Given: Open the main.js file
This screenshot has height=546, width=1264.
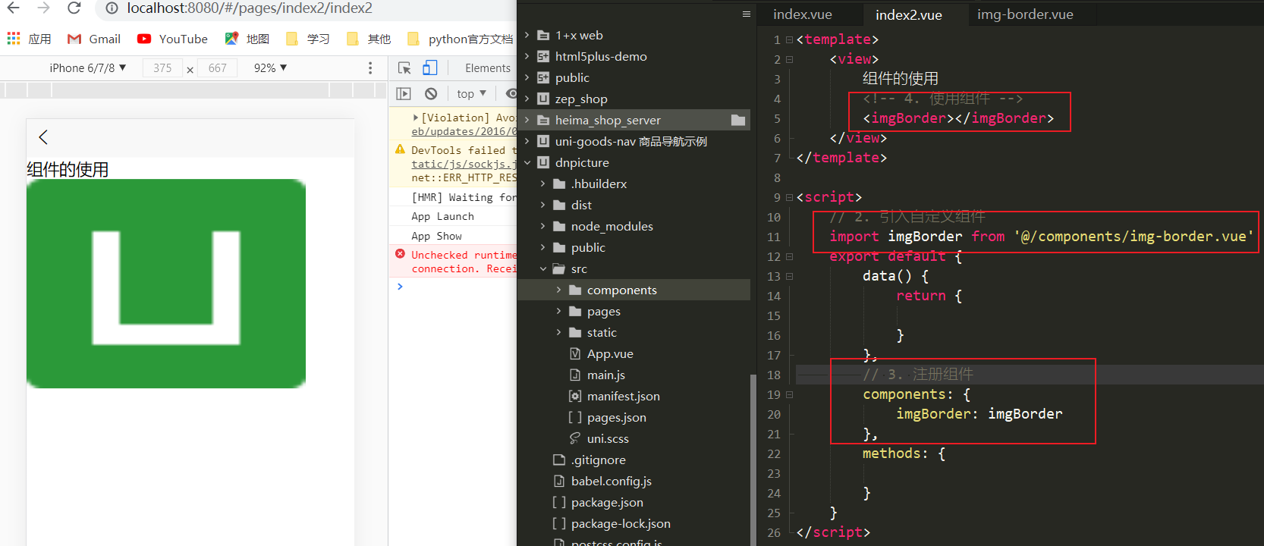Looking at the screenshot, I should [x=606, y=375].
